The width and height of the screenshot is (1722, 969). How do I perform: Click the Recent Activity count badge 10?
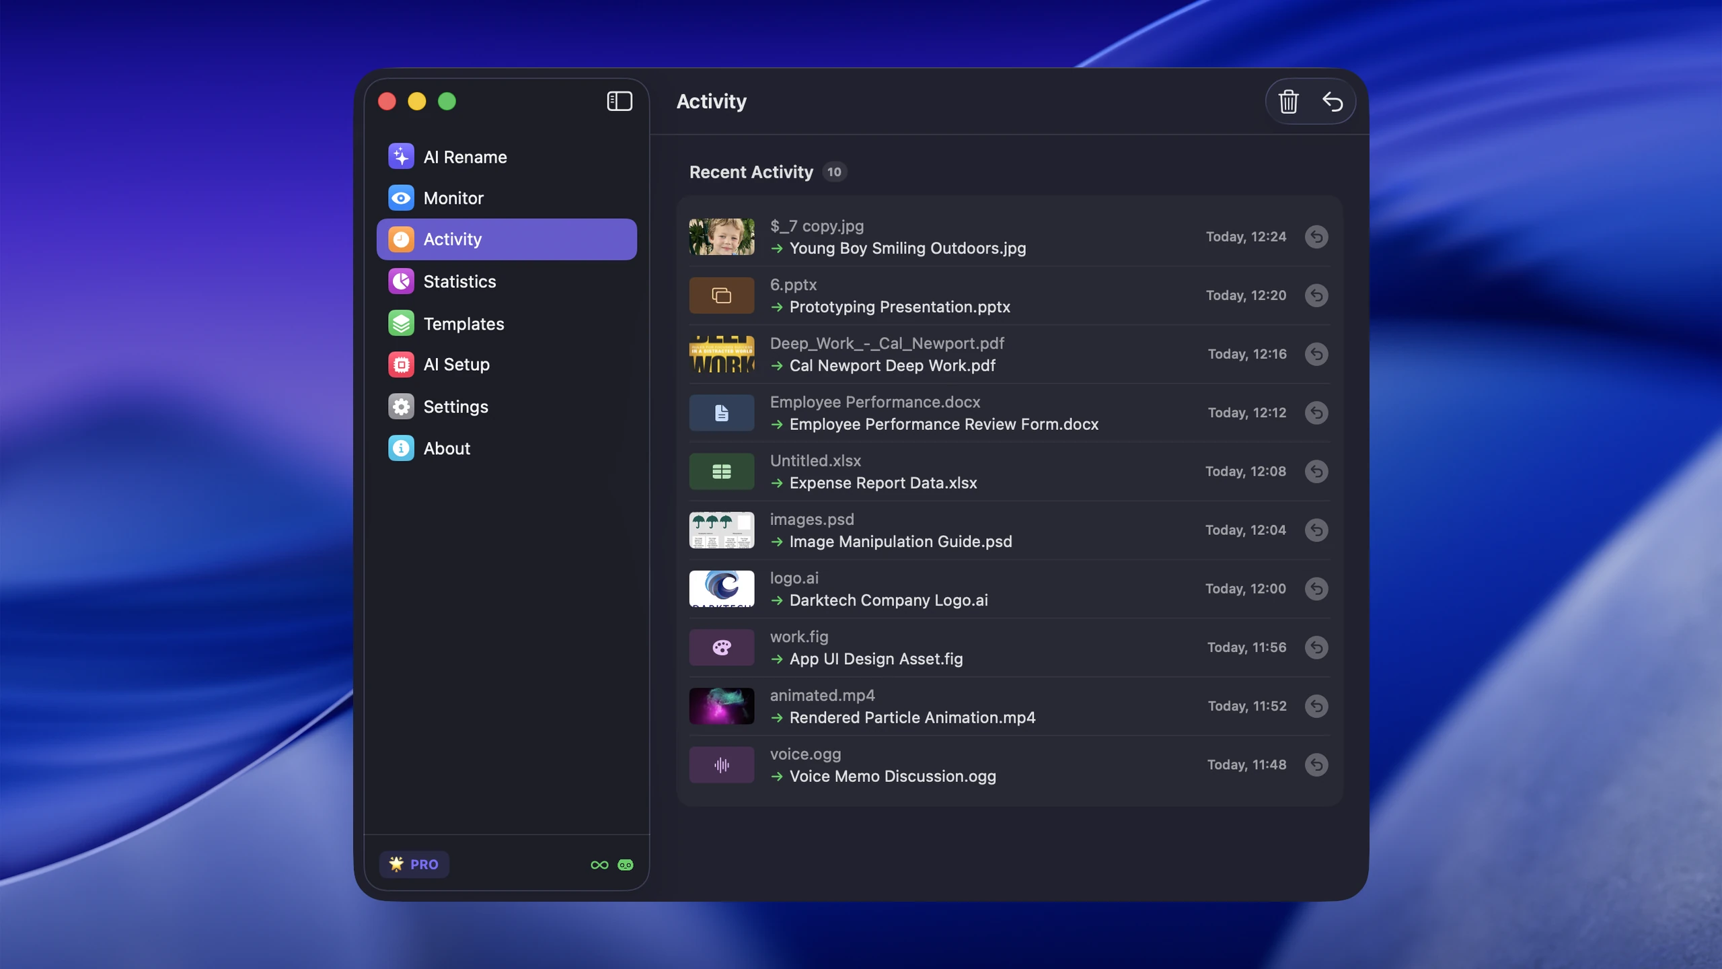pyautogui.click(x=834, y=172)
